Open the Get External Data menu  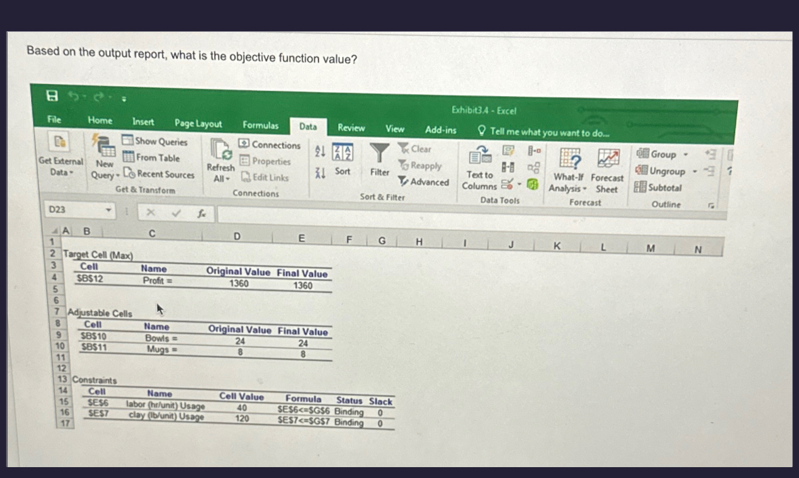point(60,155)
